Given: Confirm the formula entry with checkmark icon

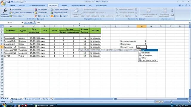Looking at the screenshot, I should coord(31,23).
